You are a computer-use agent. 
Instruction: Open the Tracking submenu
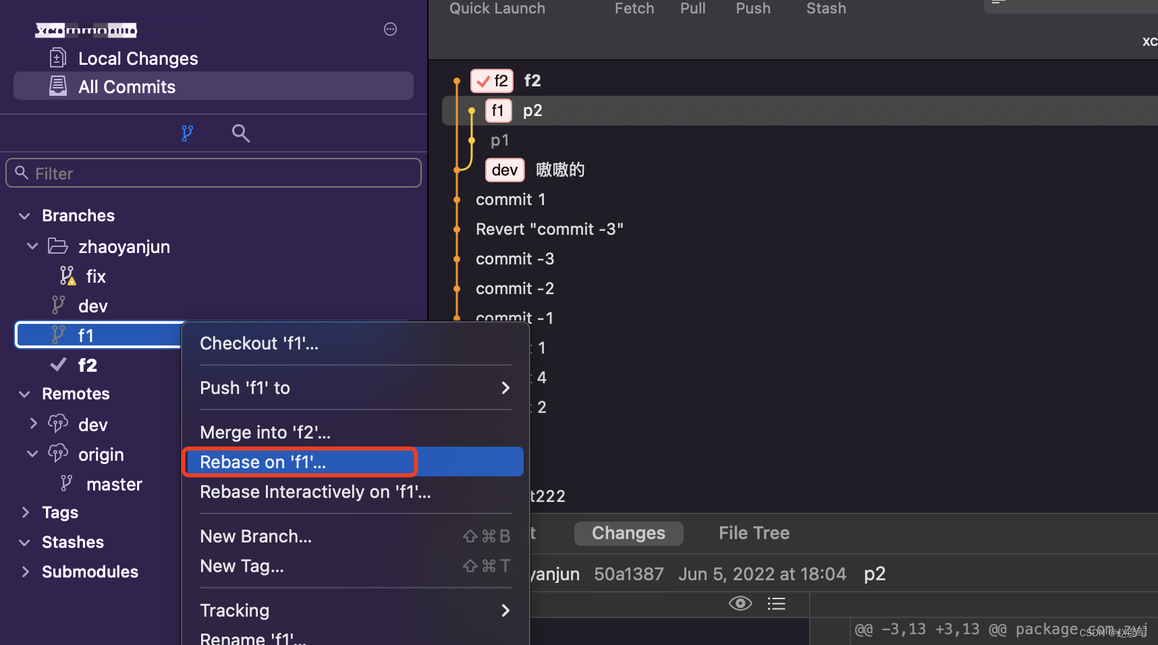[355, 611]
